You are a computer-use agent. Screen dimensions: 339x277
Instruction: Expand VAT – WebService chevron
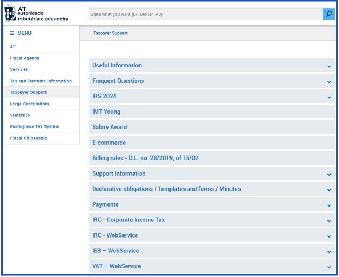click(329, 267)
